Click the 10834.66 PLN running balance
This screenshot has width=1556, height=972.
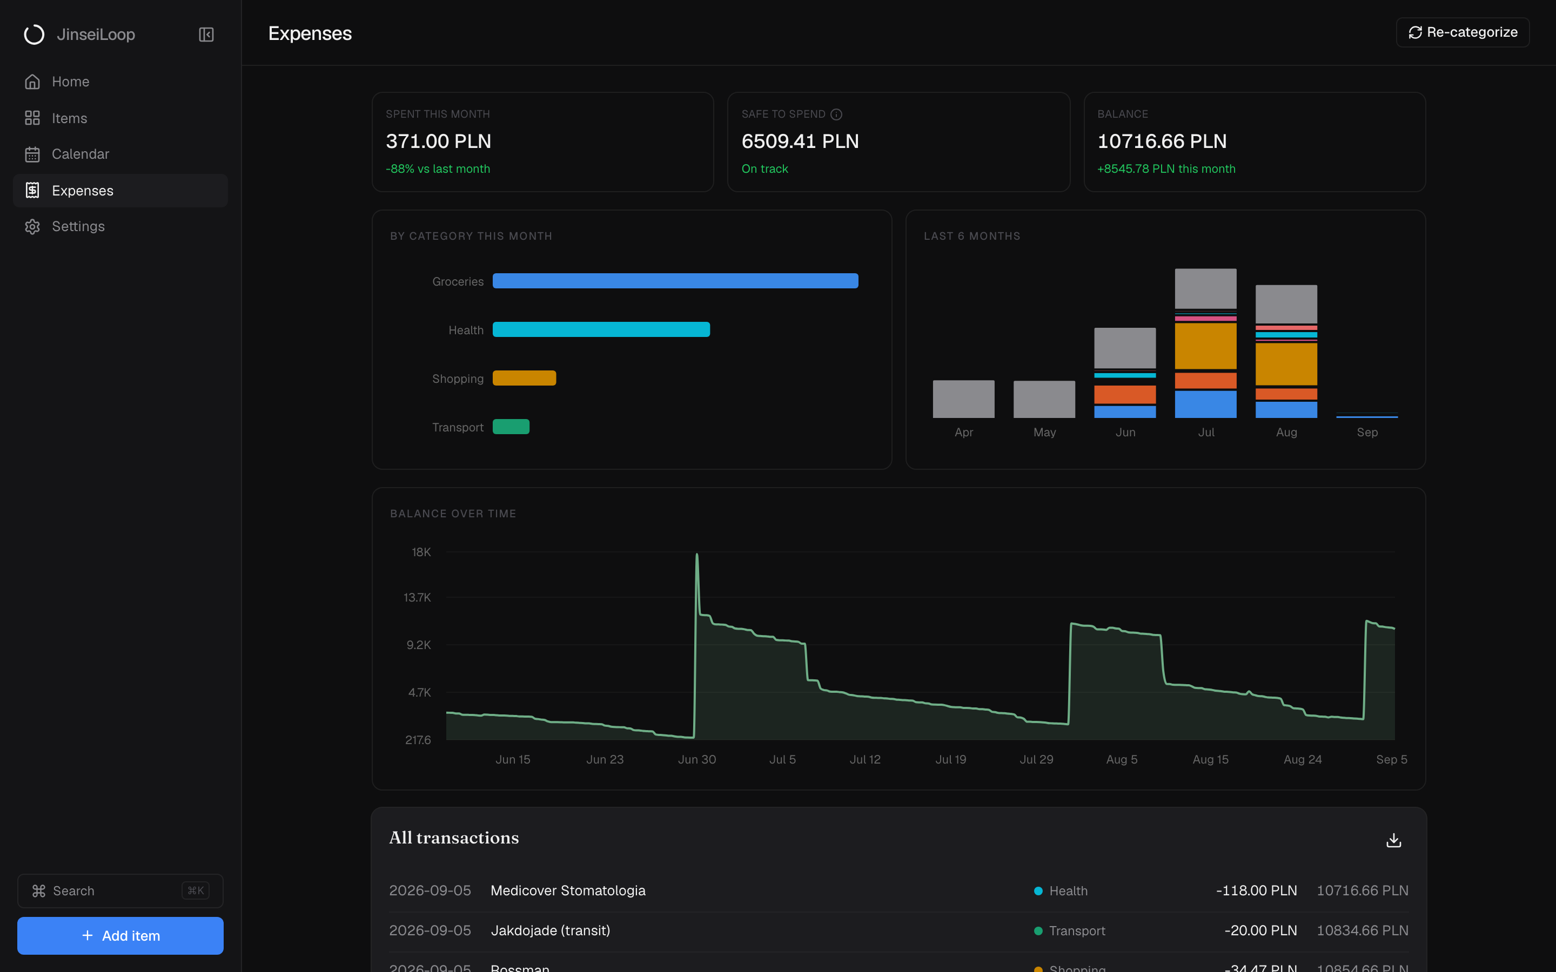pyautogui.click(x=1363, y=930)
